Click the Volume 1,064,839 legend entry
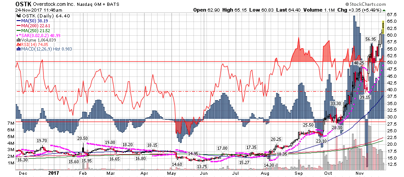The width and height of the screenshot is (404, 177). [x=36, y=40]
